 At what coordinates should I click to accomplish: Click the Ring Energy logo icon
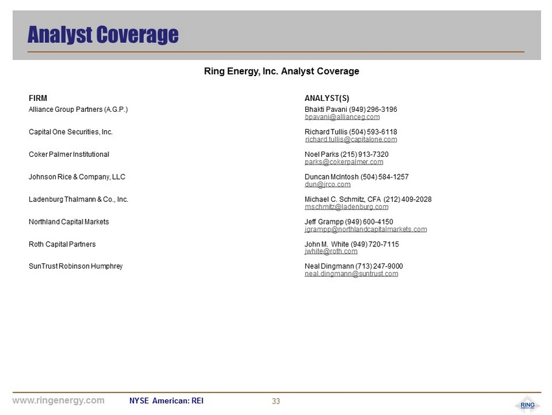[527, 405]
